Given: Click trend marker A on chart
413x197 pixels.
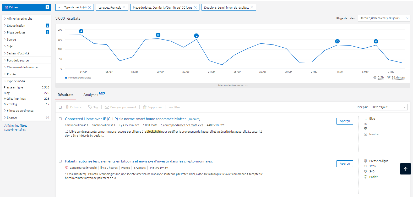Looking at the screenshot, I should pyautogui.click(x=81, y=31).
